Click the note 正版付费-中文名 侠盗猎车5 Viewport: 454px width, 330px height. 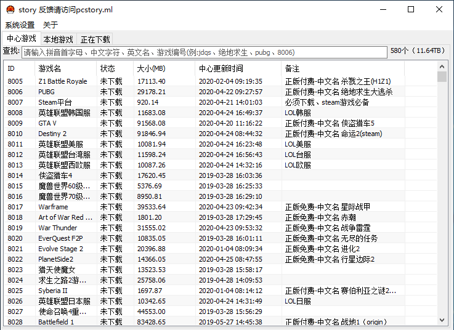pyautogui.click(x=330, y=123)
